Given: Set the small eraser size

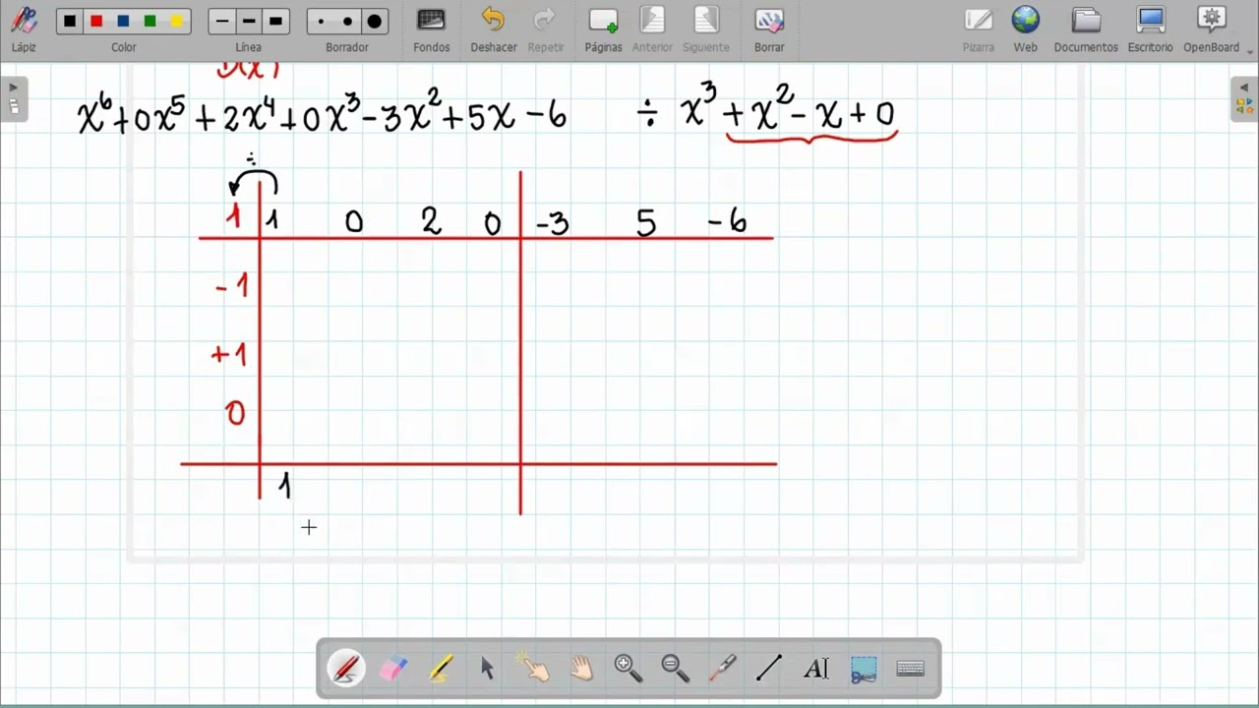Looking at the screenshot, I should pyautogui.click(x=321, y=22).
